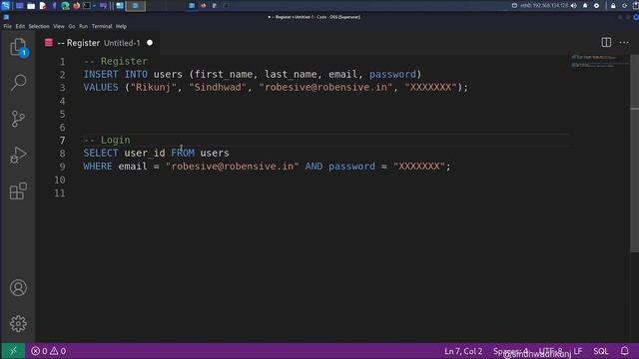639x359 pixels.
Task: Open the Selection menu
Action: 39,26
